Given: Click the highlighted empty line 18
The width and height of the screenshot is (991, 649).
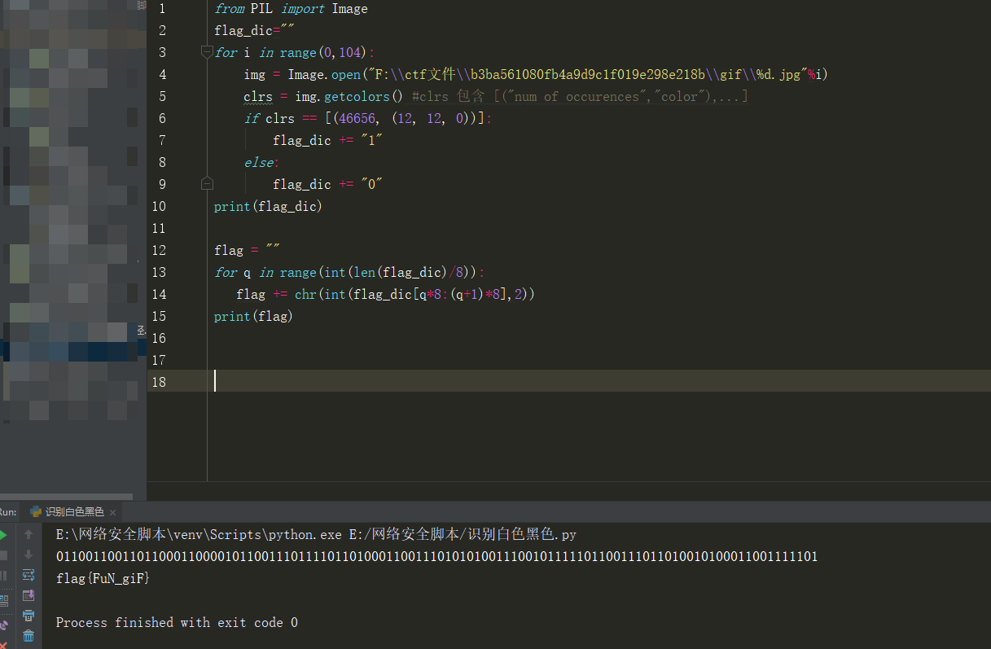Looking at the screenshot, I should click(x=569, y=380).
